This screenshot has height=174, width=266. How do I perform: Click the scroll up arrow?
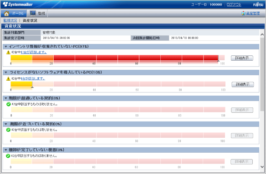(262, 34)
